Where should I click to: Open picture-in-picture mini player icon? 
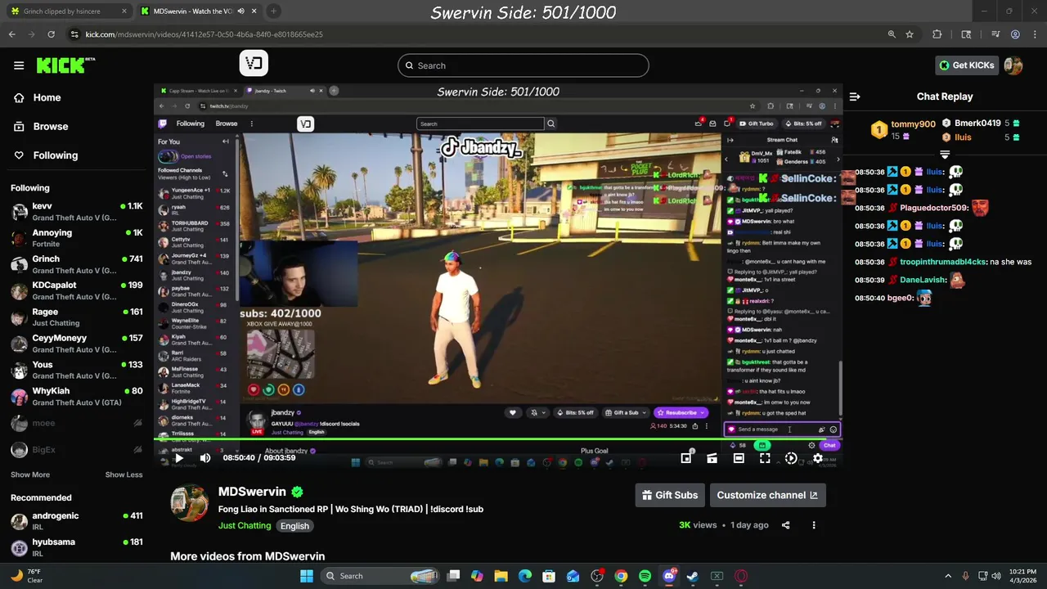click(x=686, y=458)
